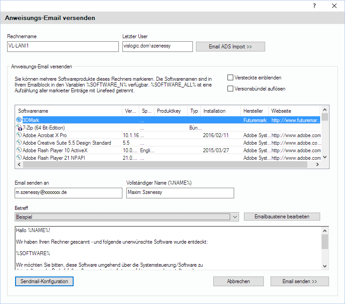
Task: Click version 5.5 cell
Action: (126, 142)
